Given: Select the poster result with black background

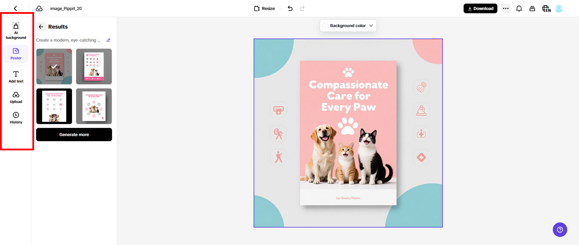Looking at the screenshot, I should point(54,106).
